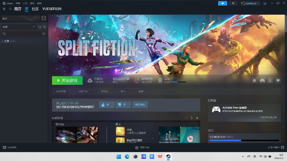Screen dimensions: 287x161
Task: Open the yuesefu29 account dropdown
Action: (x=252, y=3)
